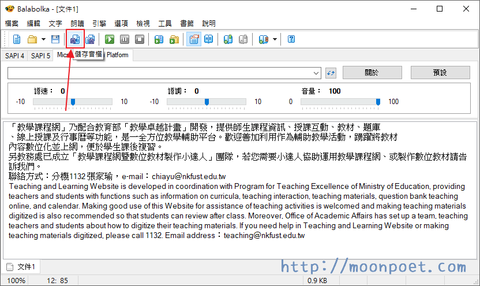This screenshot has width=480, height=286.
Task: Switch to the SAPI 5 tab
Action: (40, 55)
